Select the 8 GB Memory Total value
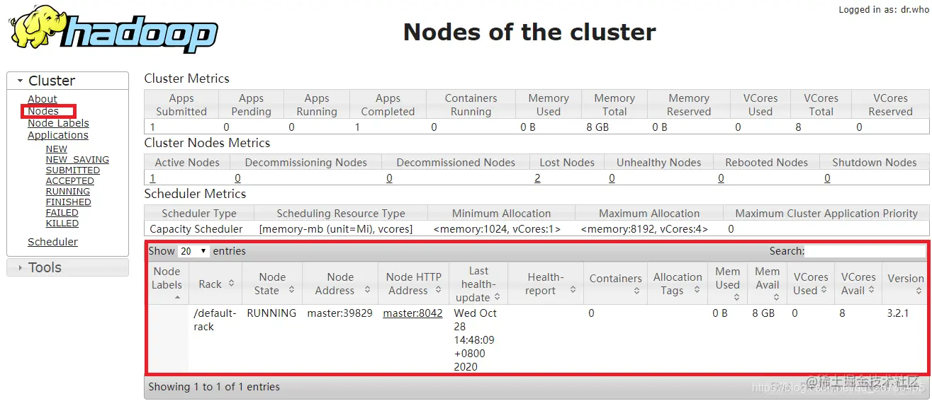 pos(597,127)
